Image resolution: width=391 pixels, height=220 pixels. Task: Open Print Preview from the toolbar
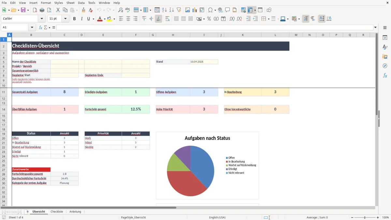(49, 10)
